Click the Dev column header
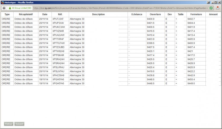The width and height of the screenshot is (222, 129). pos(170,14)
